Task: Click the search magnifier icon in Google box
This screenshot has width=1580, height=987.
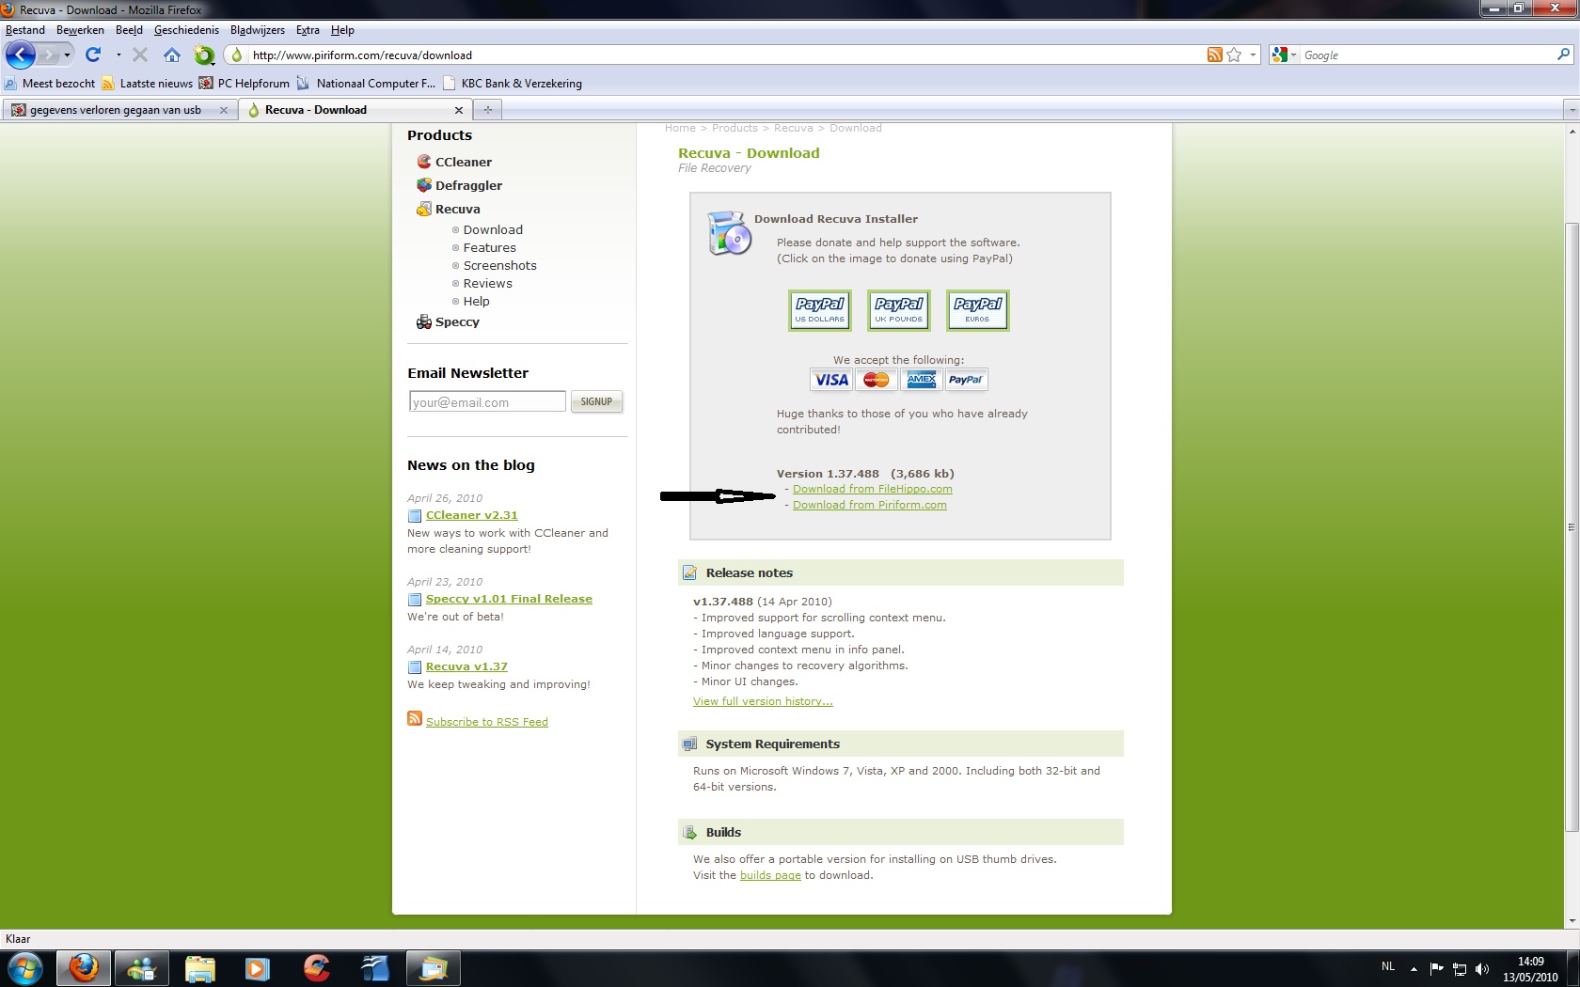Action: [1563, 55]
